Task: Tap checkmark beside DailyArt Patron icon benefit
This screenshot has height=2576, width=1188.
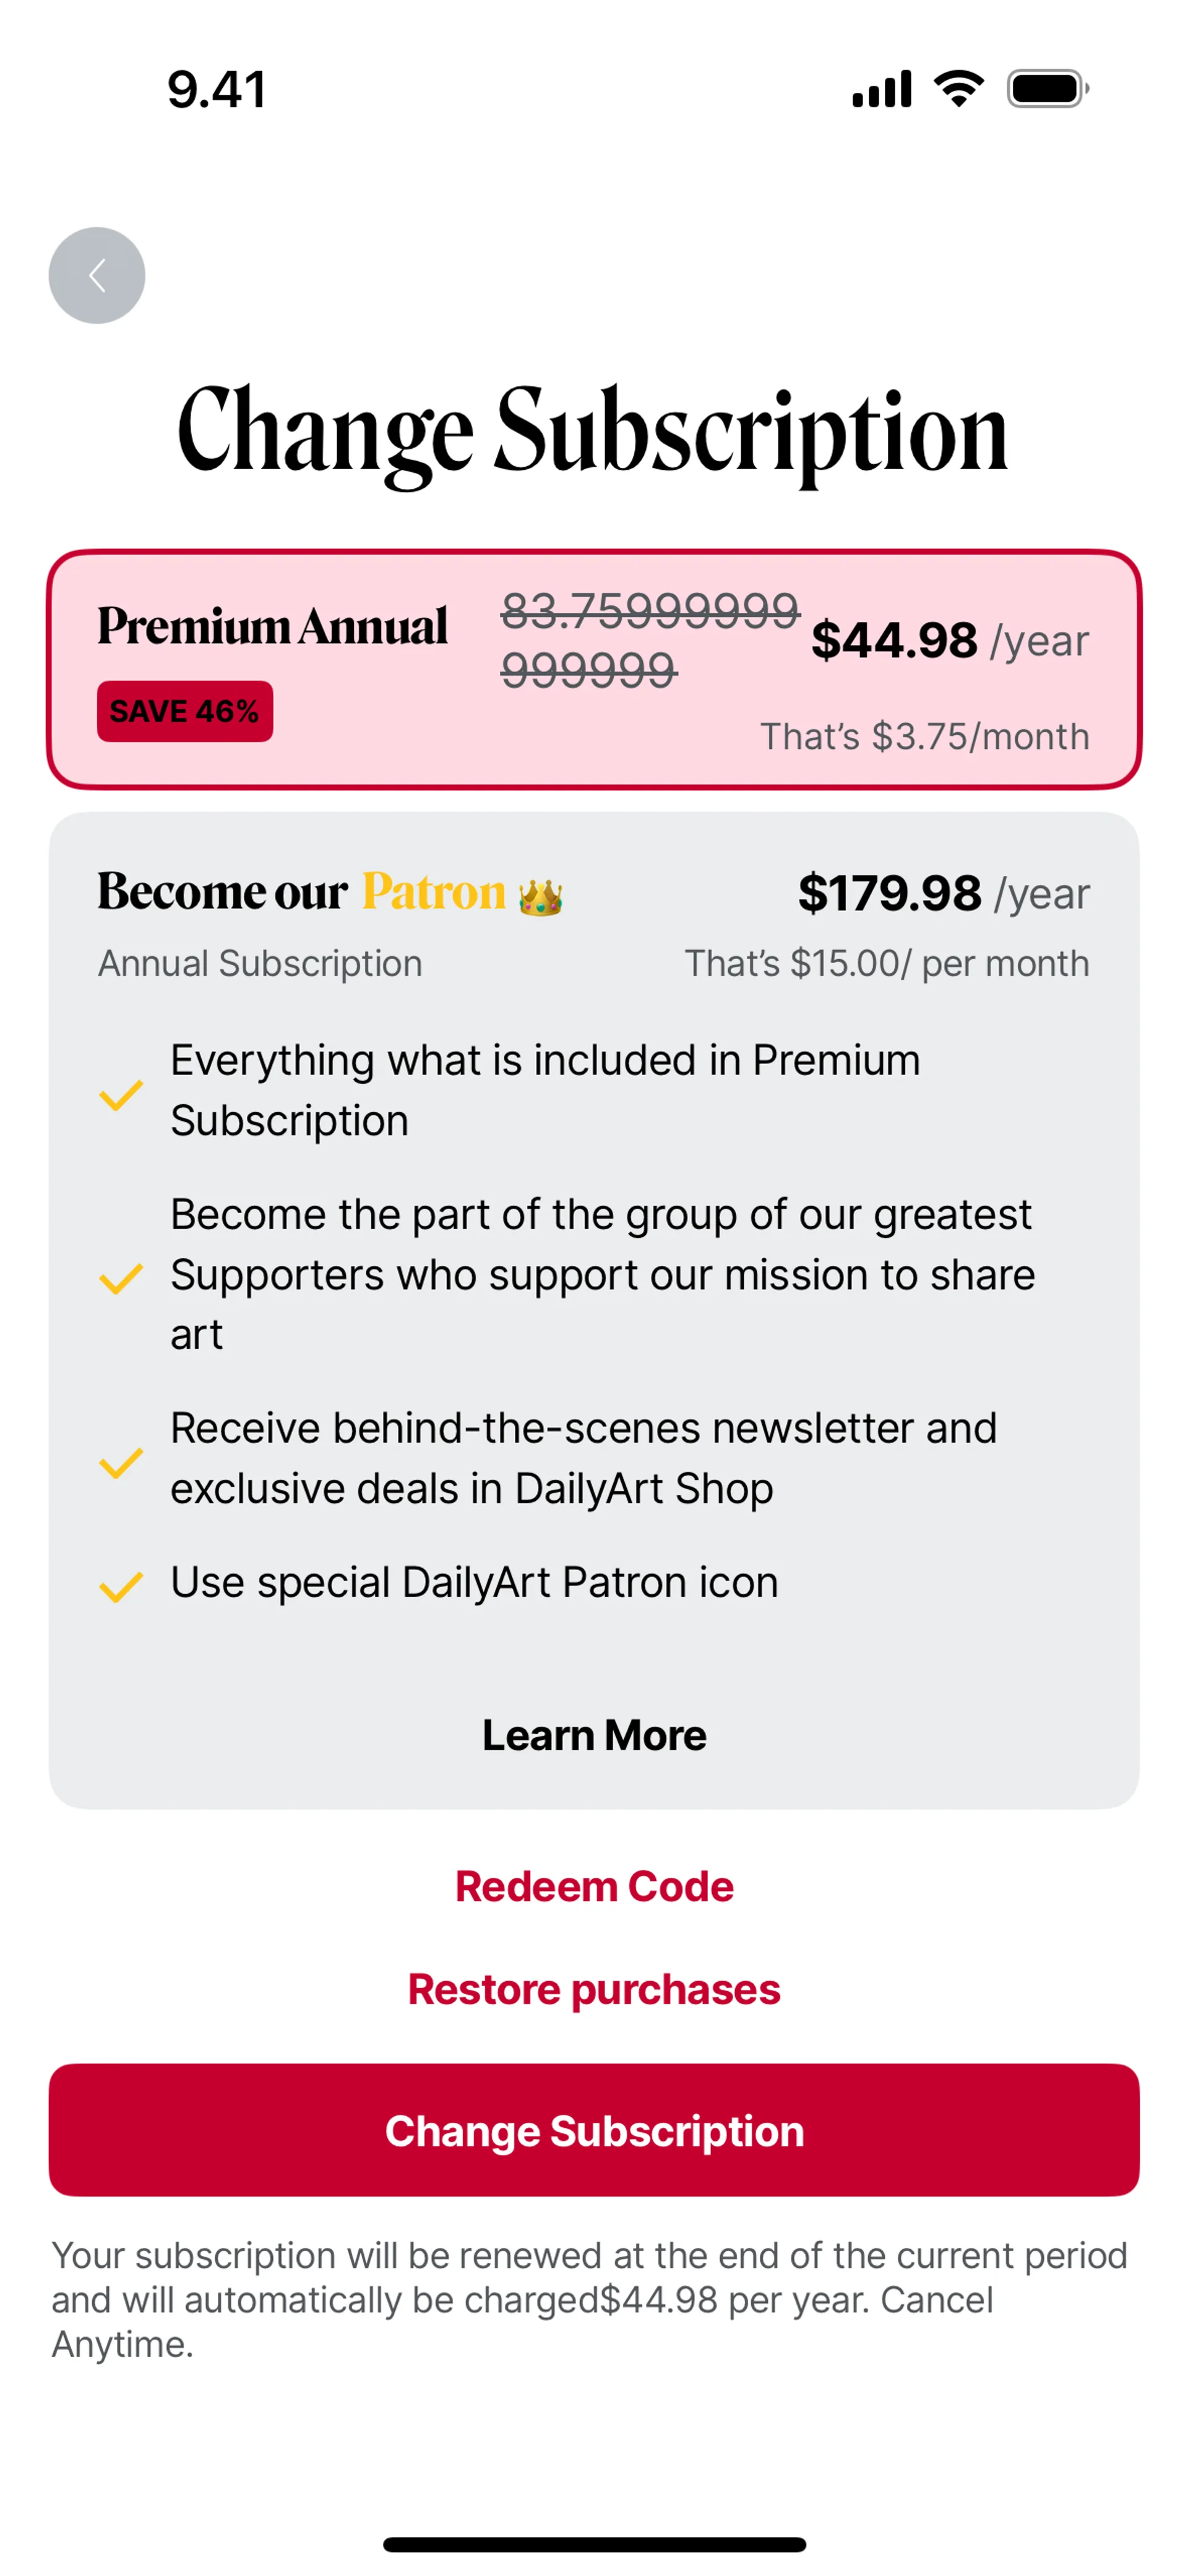Action: (x=121, y=1586)
